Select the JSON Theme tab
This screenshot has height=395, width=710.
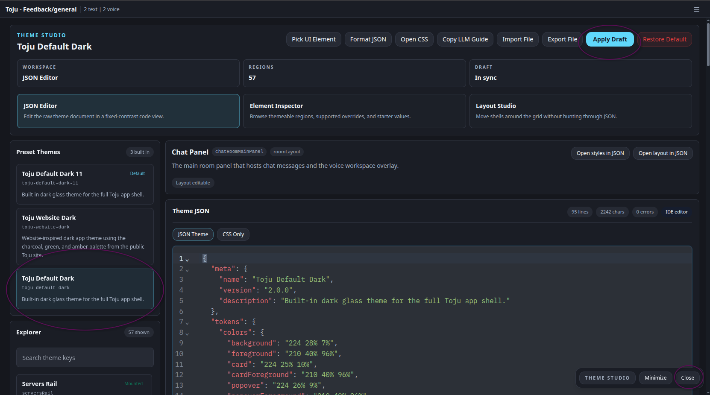pos(193,234)
